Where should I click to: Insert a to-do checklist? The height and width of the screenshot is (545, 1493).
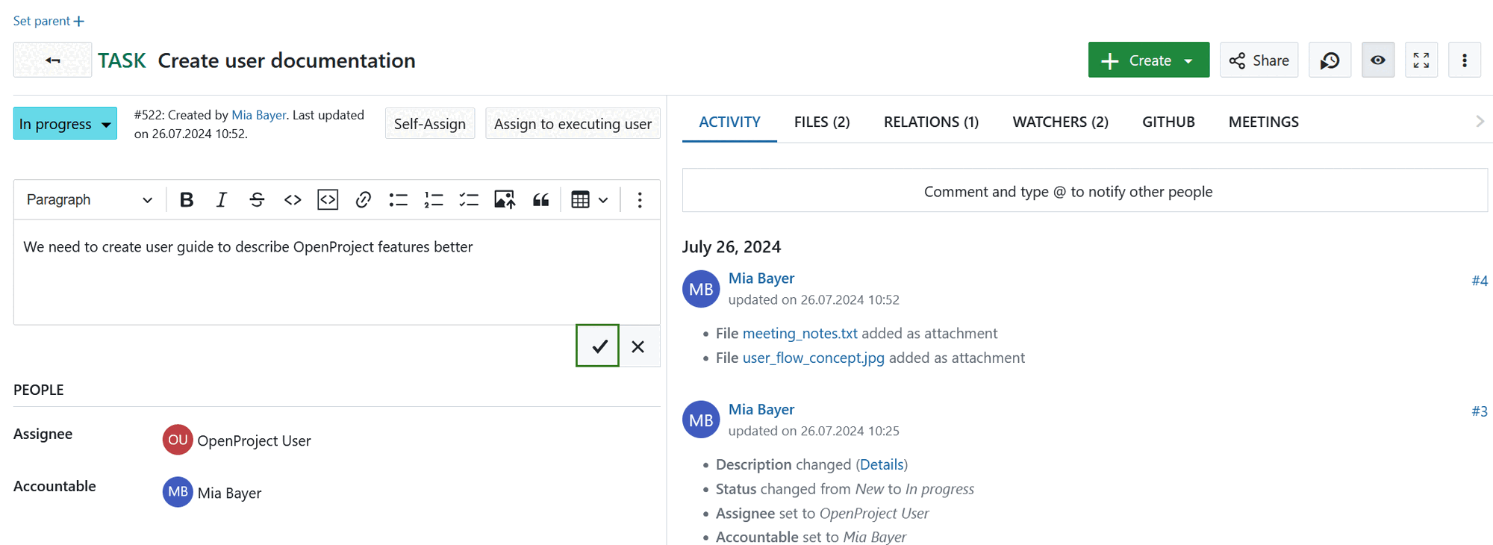(x=469, y=200)
